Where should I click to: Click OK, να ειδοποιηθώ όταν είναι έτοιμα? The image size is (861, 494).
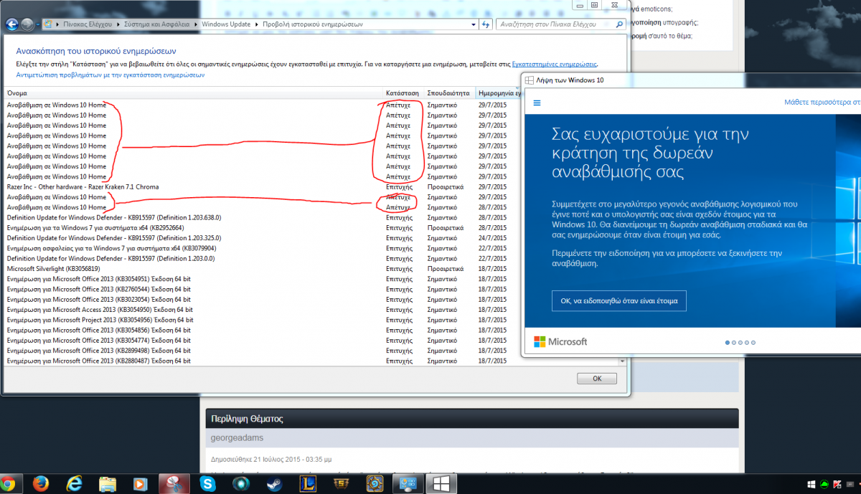point(618,300)
